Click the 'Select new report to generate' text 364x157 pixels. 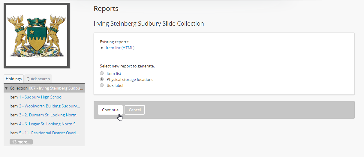127,66
